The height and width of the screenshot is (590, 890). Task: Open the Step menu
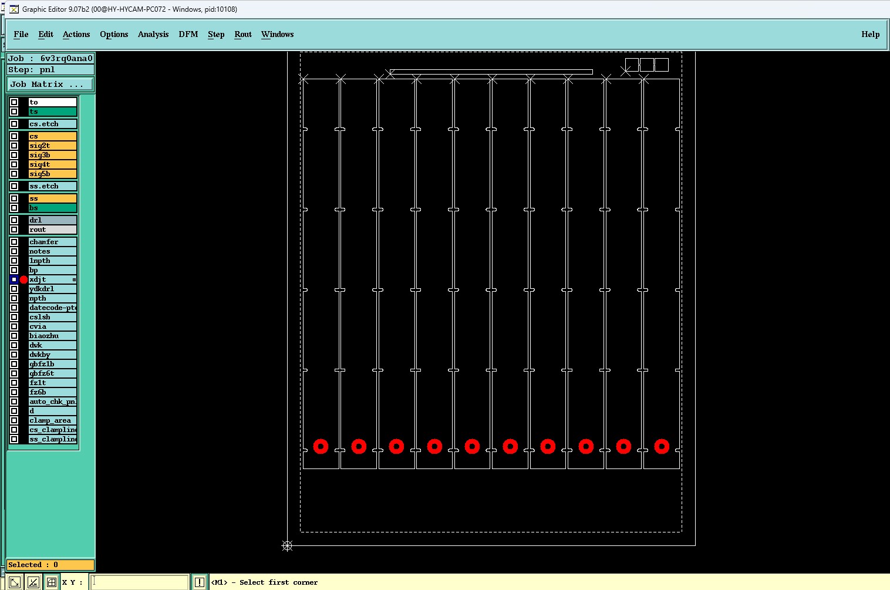coord(216,34)
